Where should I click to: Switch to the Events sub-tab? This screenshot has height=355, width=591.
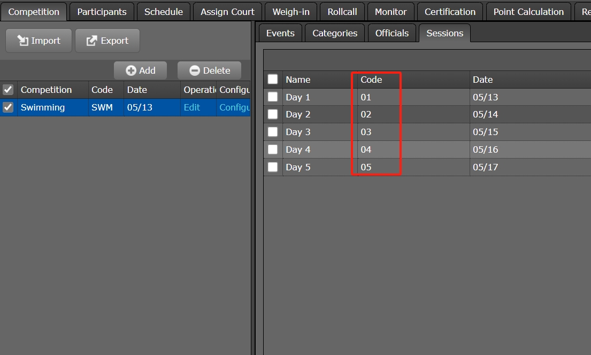[x=280, y=33]
